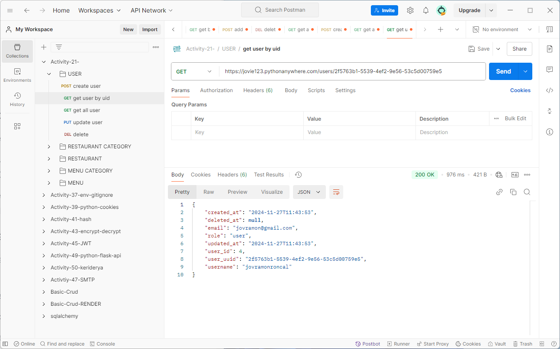Toggle the line wrap button in response
Screen dimensions: 560x349
[x=336, y=192]
